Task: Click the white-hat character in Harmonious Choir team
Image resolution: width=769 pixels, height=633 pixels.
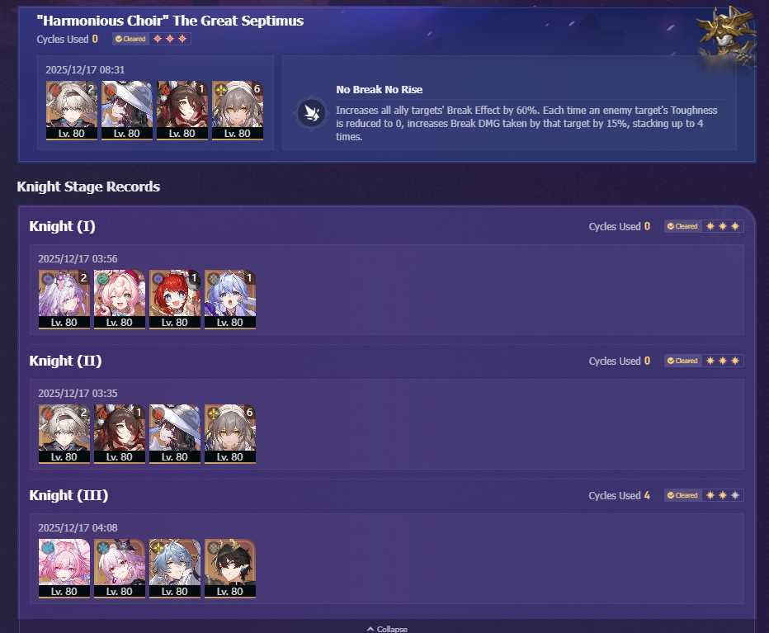Action: pyautogui.click(x=127, y=111)
